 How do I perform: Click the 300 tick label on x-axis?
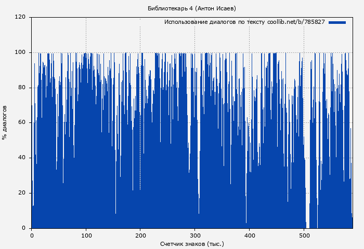(194, 236)
